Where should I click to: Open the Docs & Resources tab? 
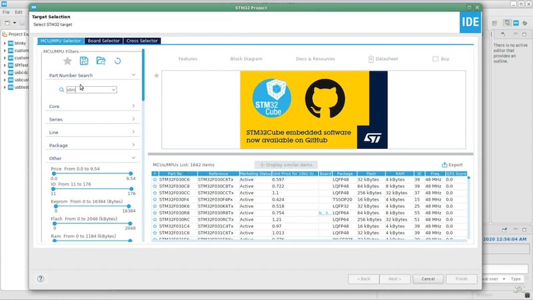point(315,59)
